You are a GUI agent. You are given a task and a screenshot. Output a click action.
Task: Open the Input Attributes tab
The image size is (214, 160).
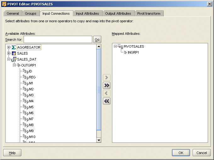pos(87,13)
